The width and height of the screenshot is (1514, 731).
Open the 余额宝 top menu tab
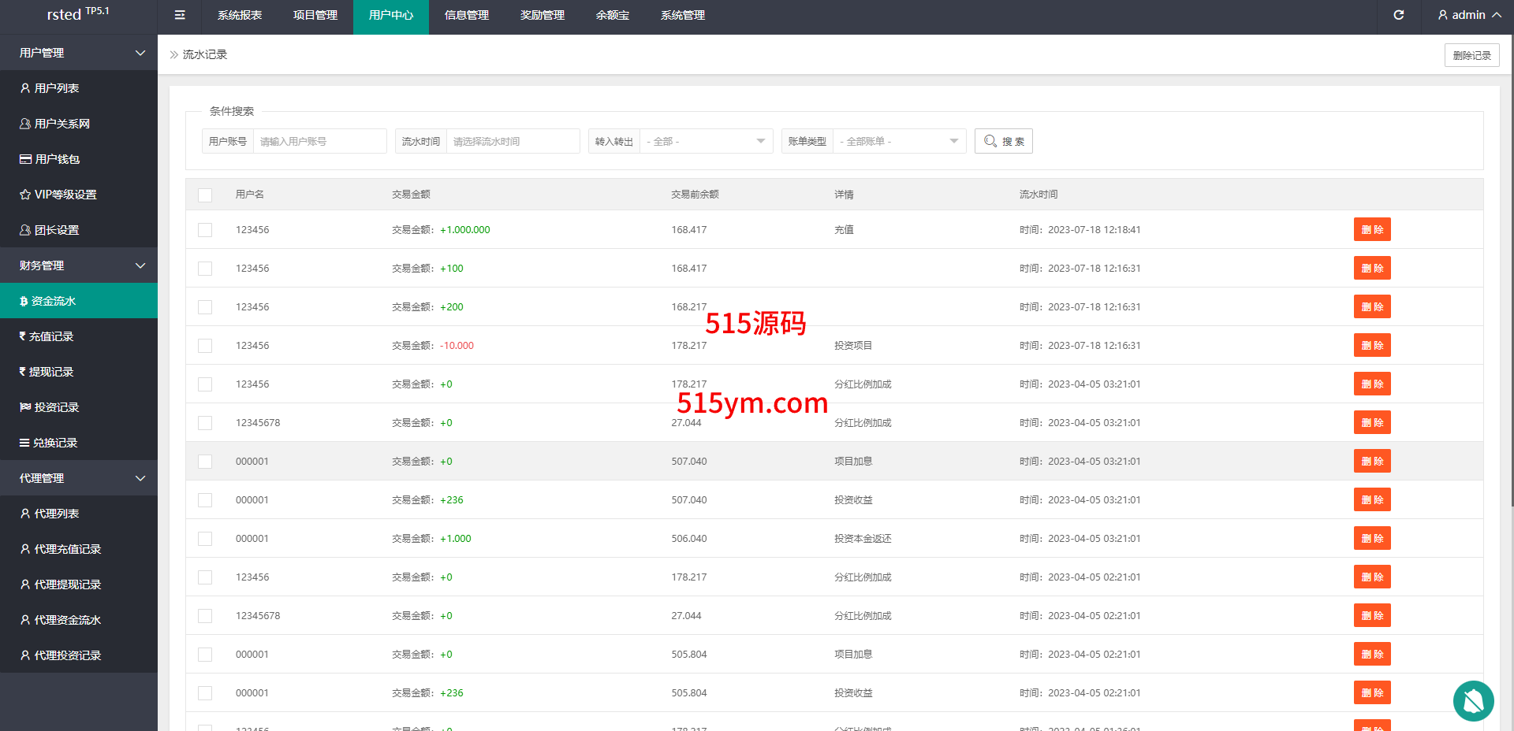612,16
